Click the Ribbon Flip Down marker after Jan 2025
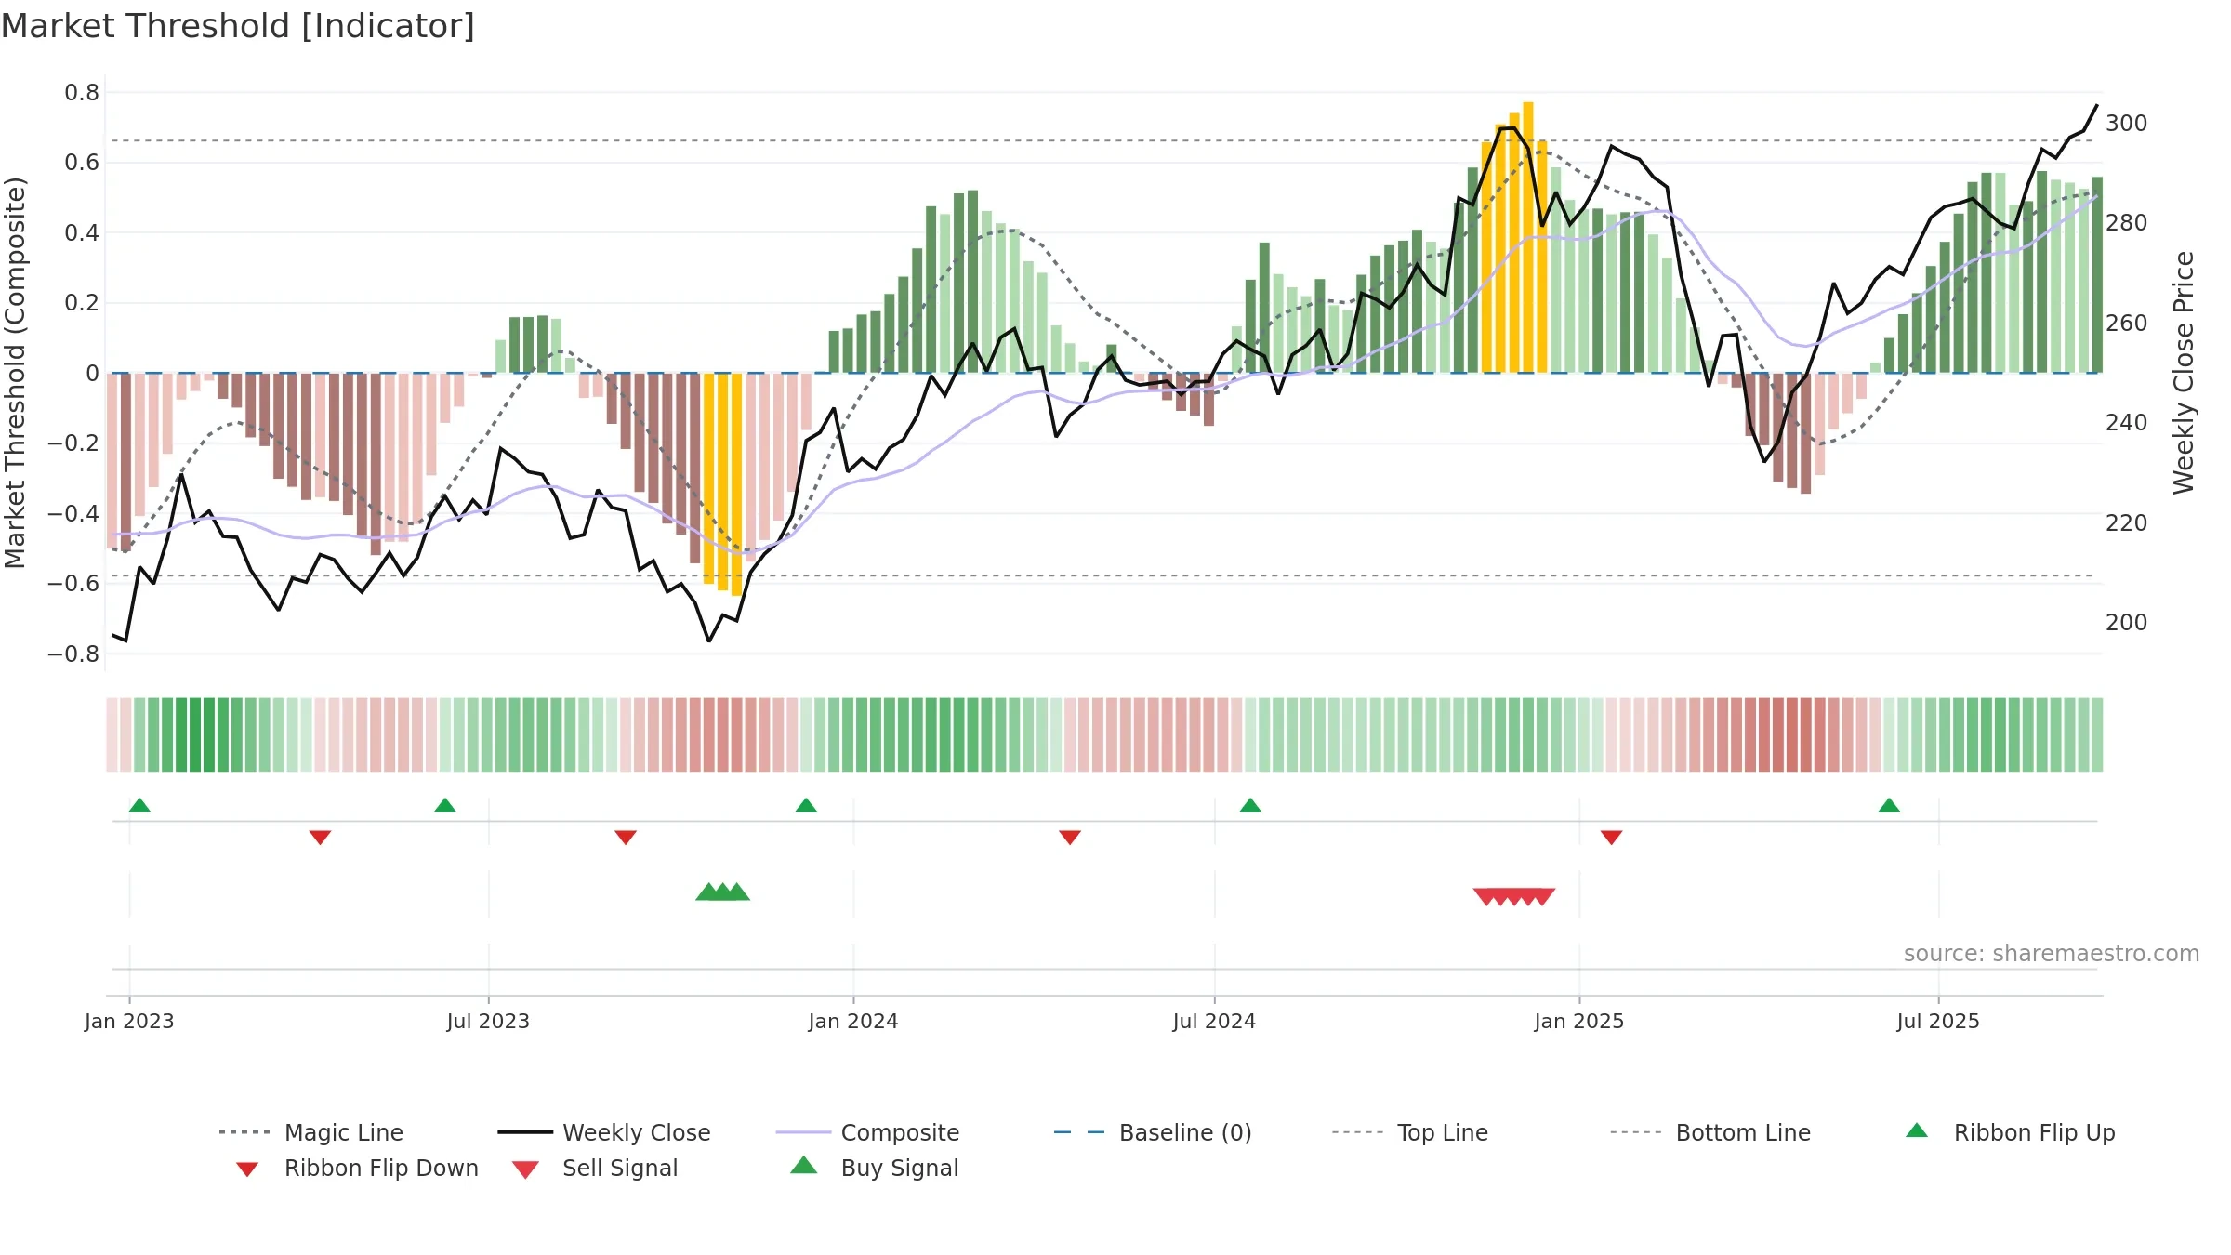The width and height of the screenshot is (2231, 1255). tap(1612, 838)
